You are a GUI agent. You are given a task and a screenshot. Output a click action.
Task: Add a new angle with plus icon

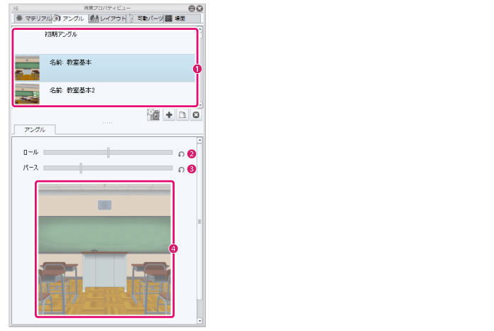tap(169, 115)
